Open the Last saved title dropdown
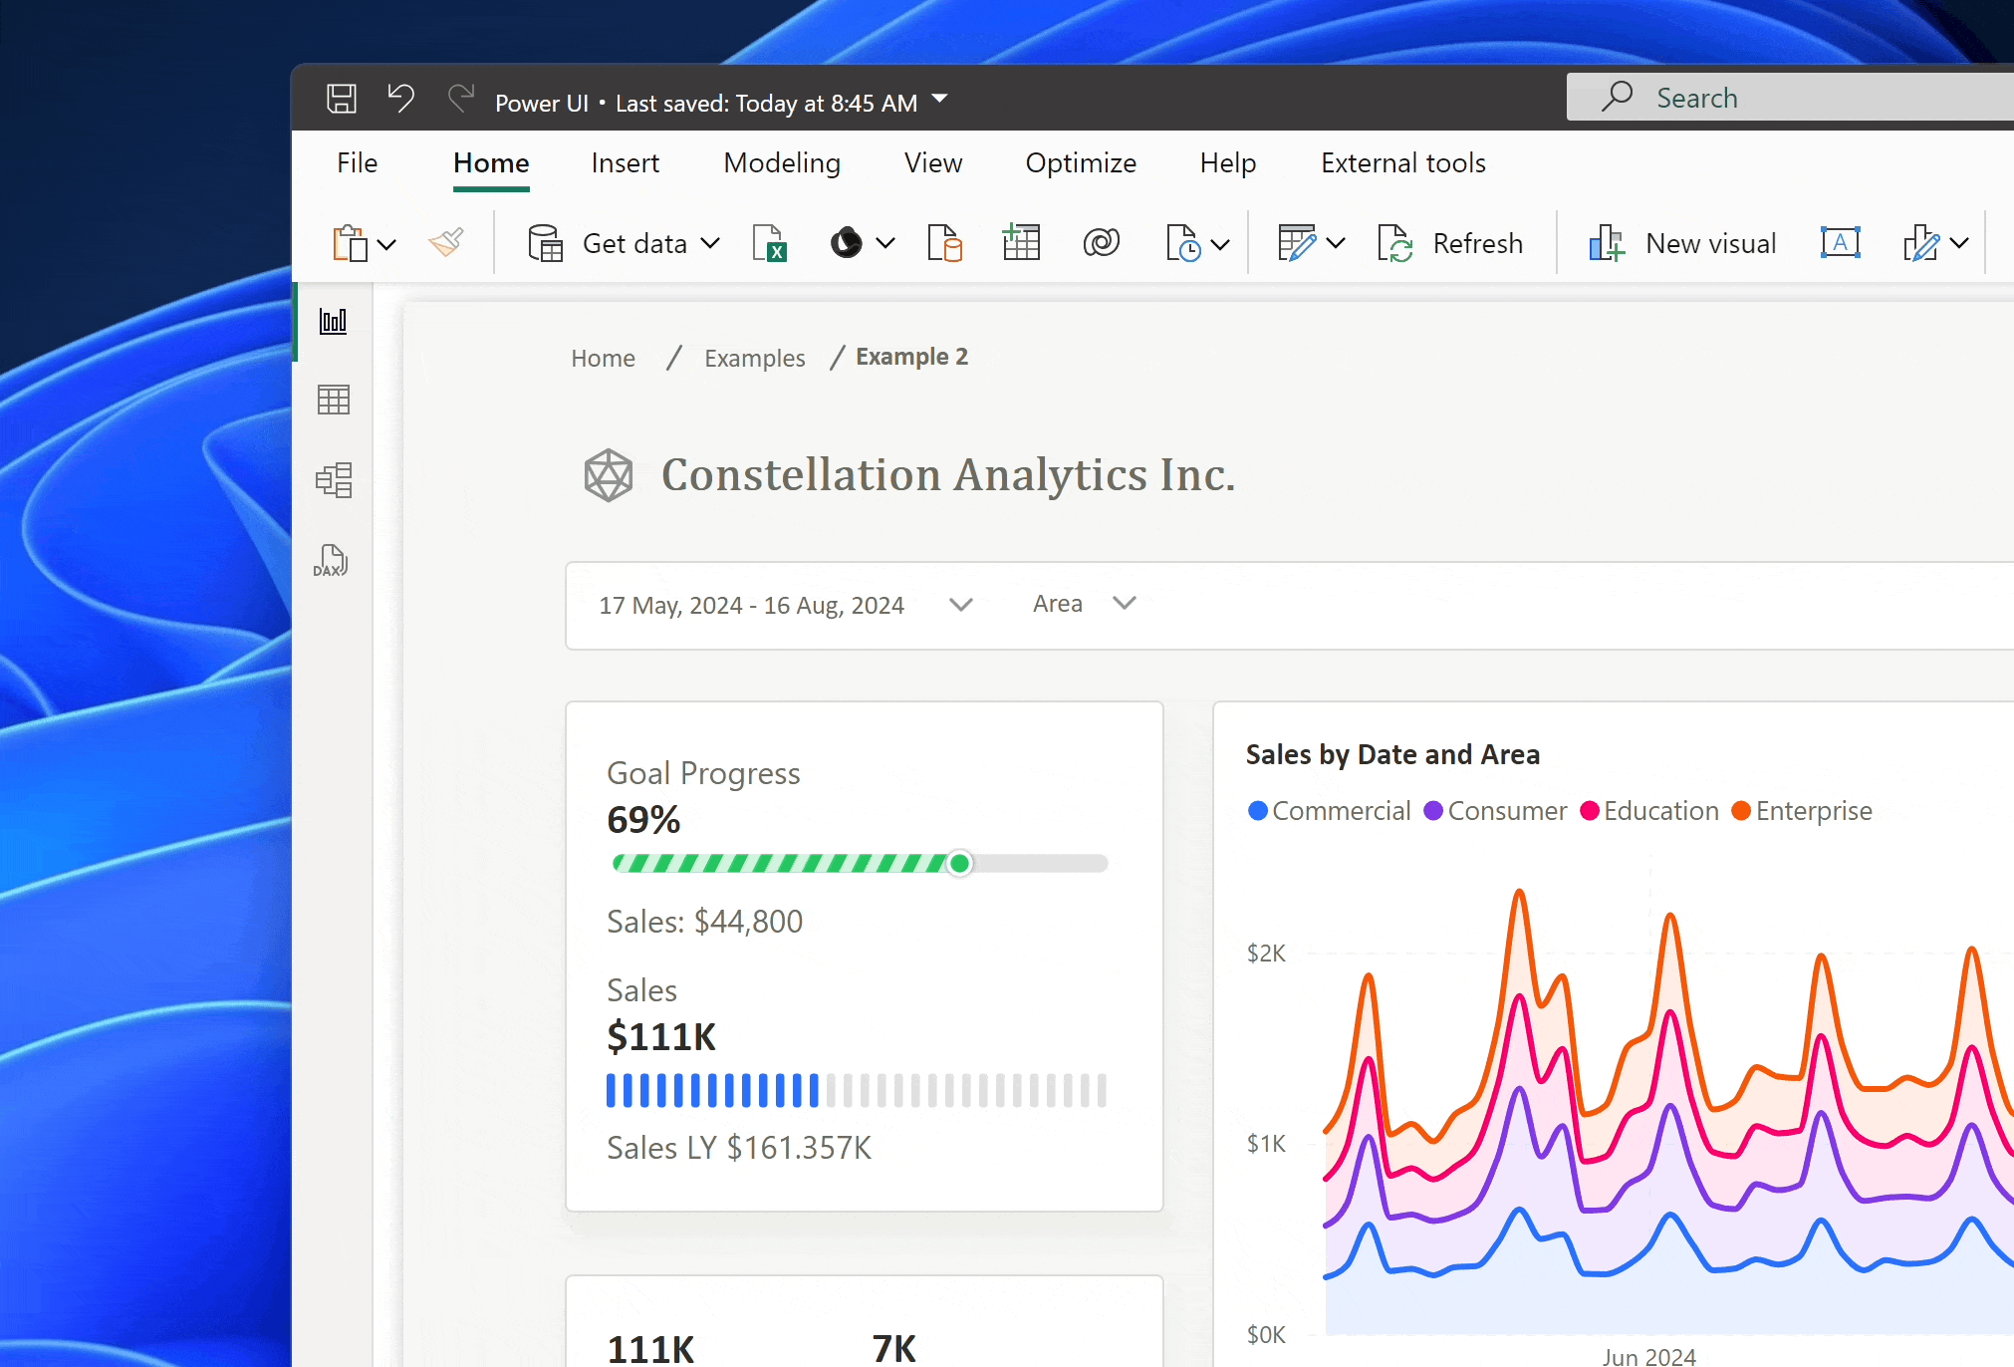 point(937,99)
